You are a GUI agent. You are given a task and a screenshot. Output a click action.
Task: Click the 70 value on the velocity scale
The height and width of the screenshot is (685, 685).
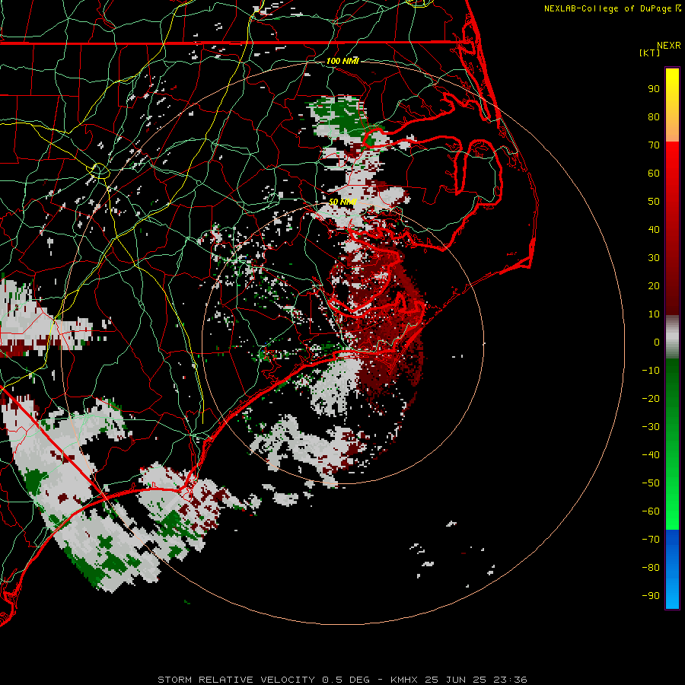(x=654, y=145)
